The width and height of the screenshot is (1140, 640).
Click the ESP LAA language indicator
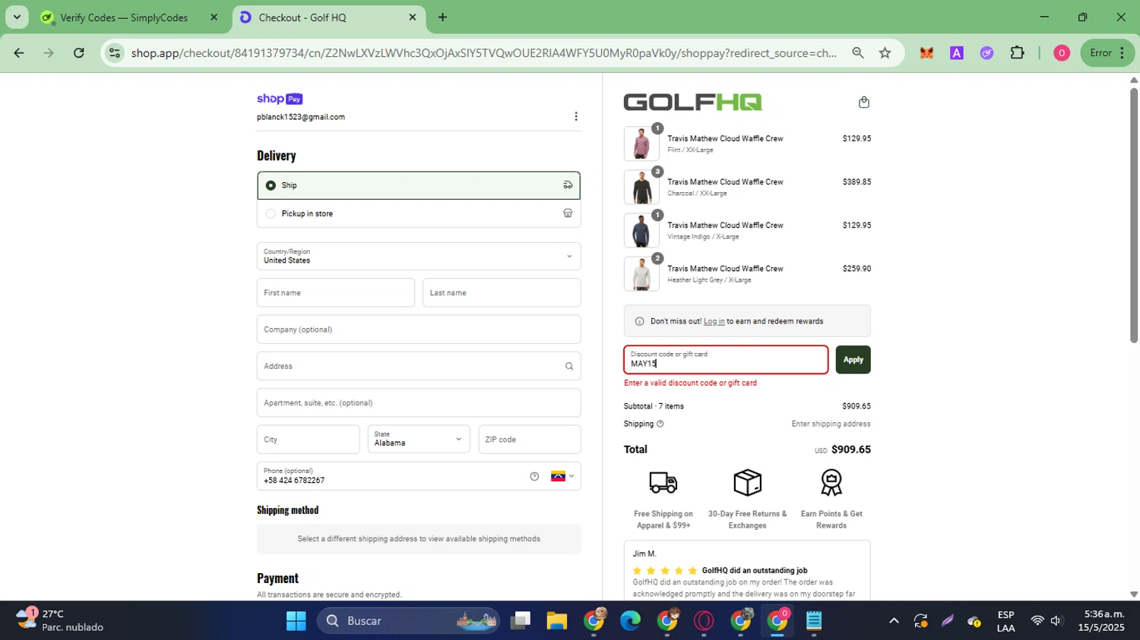point(1005,621)
